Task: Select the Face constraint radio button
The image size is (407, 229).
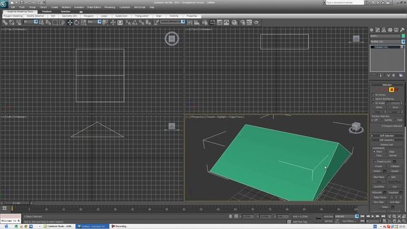Action: [x=375, y=155]
